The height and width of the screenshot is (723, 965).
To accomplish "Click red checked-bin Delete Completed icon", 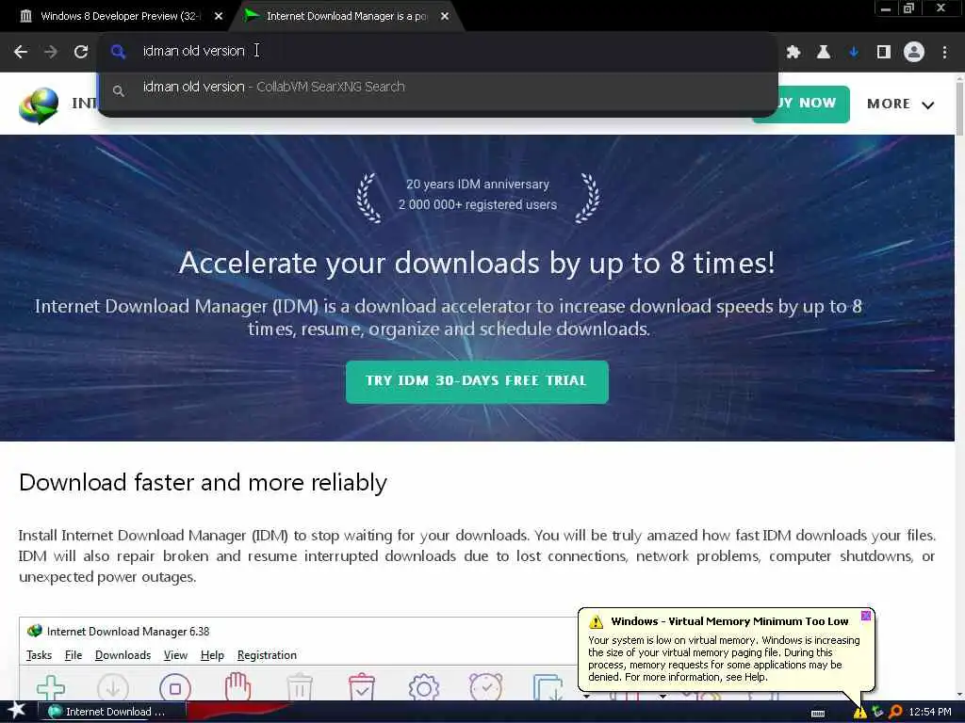I will tap(362, 687).
